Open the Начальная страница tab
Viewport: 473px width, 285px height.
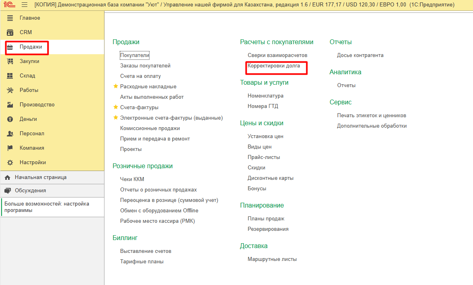[x=40, y=177]
